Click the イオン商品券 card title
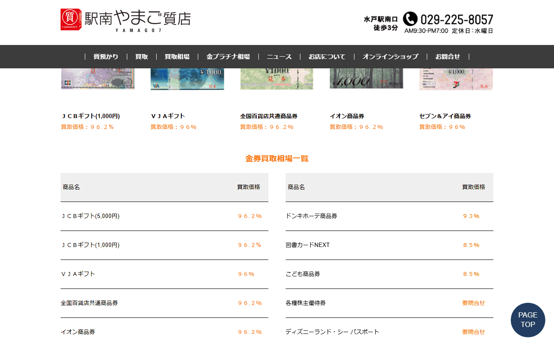Screen dimensions: 554x346 [347, 116]
